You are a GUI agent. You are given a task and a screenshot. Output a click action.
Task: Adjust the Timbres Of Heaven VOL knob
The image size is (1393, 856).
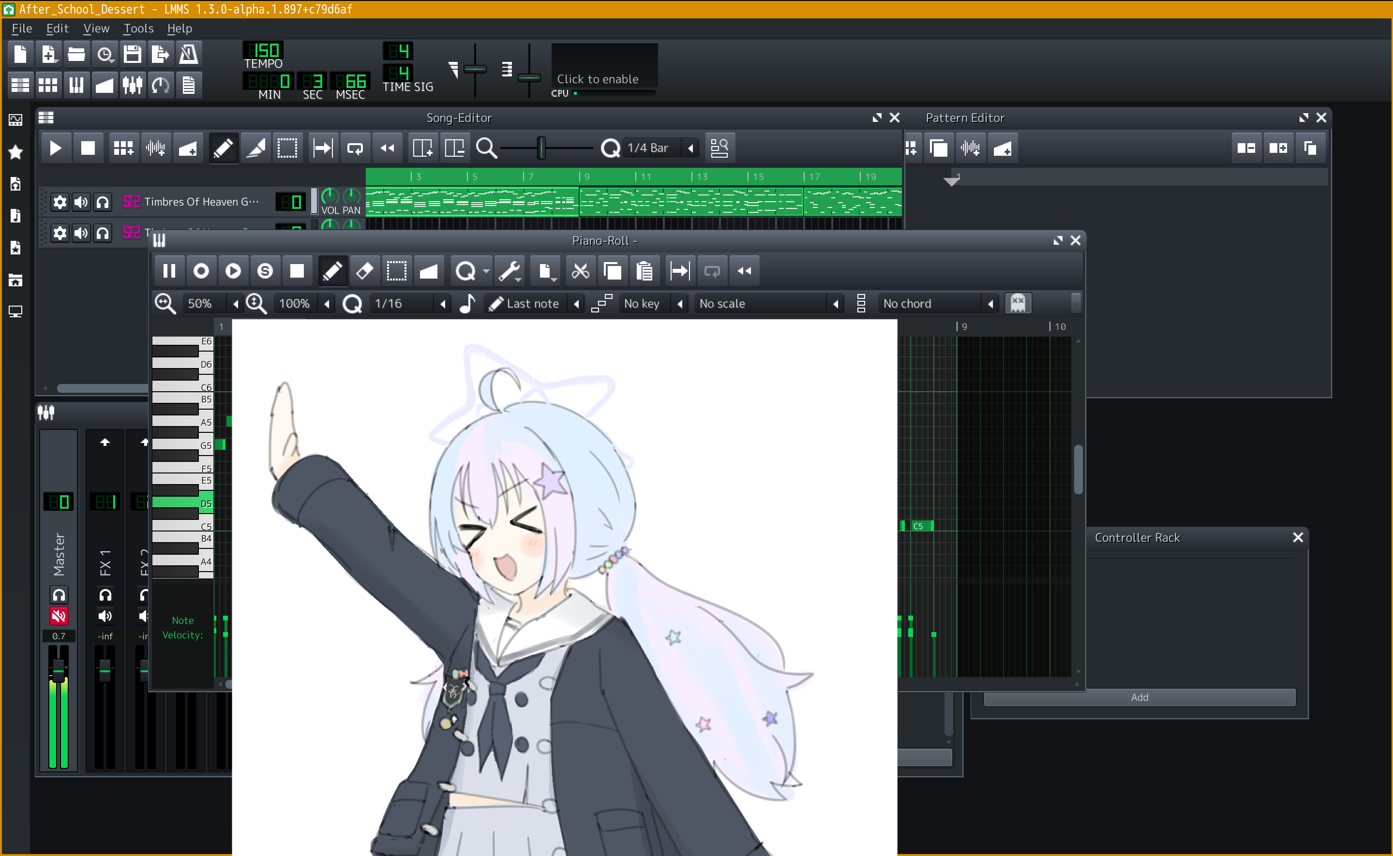[x=330, y=196]
